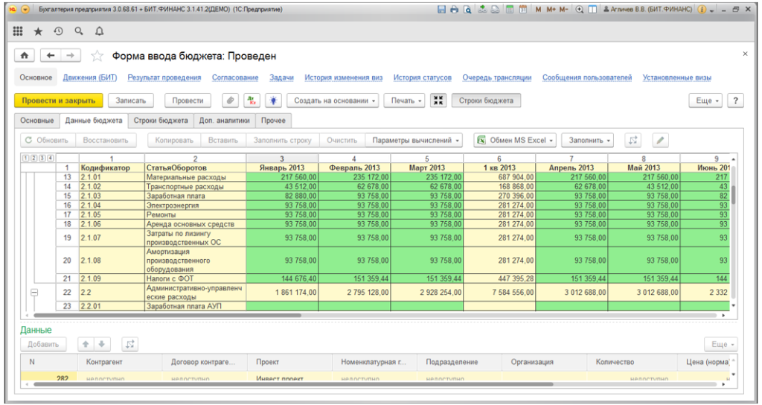
Task: Open the 'История статусов' link
Action: coord(422,77)
